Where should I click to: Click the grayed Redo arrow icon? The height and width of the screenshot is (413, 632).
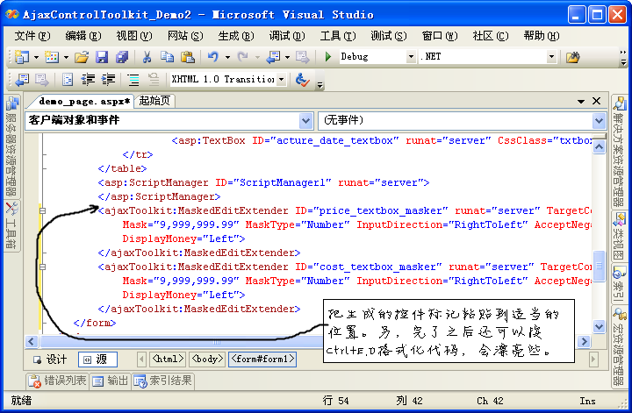(242, 57)
